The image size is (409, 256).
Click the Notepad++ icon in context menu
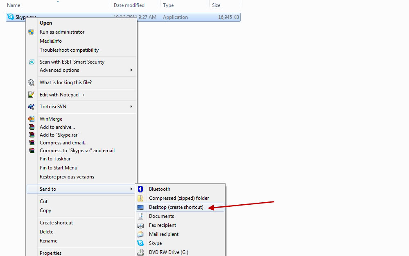31,95
